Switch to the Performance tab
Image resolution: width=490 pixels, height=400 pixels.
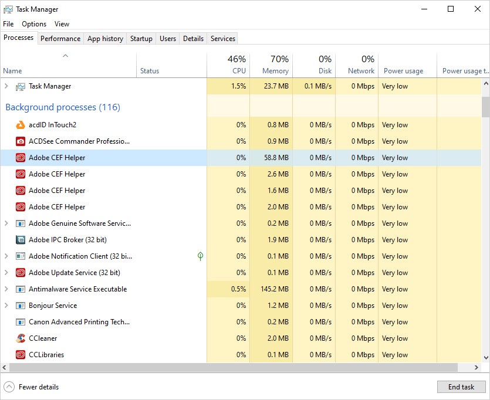click(x=60, y=38)
